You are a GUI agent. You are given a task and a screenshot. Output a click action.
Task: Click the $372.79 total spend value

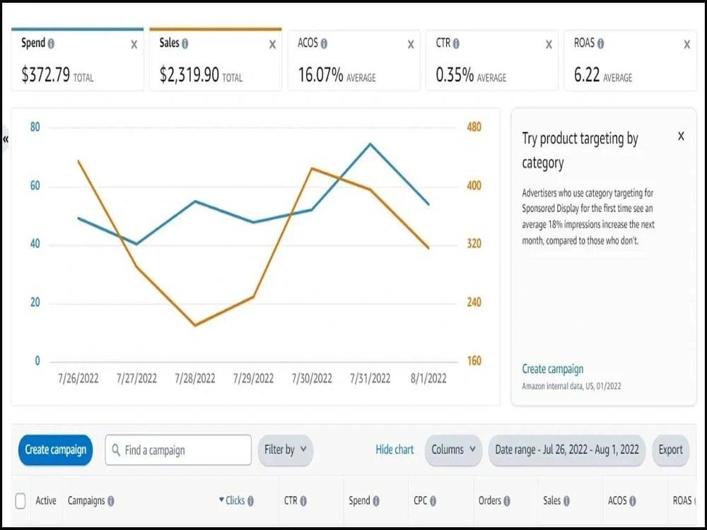[45, 75]
